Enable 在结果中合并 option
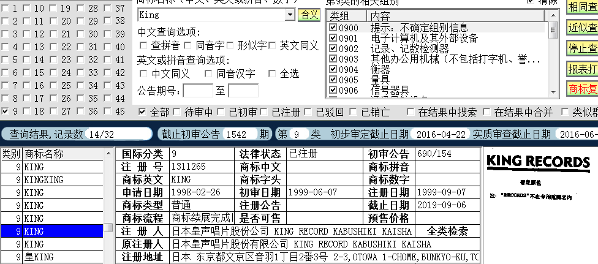This screenshot has width=598, height=264. [x=486, y=111]
